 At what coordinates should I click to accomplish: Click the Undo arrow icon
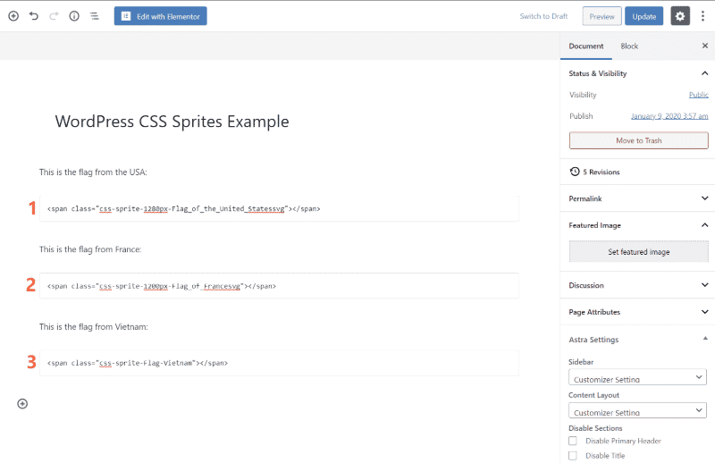coord(34,16)
